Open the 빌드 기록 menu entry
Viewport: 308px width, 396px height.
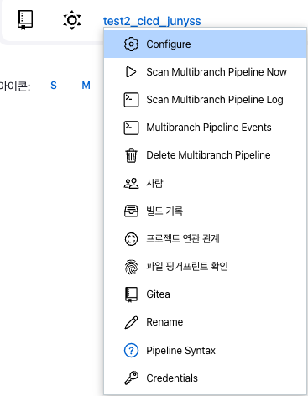205,211
